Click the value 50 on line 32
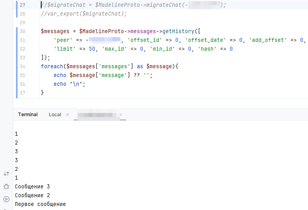This screenshot has width=308, height=210. 92,49
